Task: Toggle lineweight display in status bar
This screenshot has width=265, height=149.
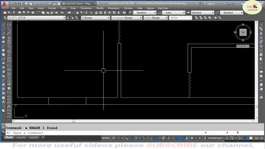Action: pyautogui.click(x=164, y=138)
